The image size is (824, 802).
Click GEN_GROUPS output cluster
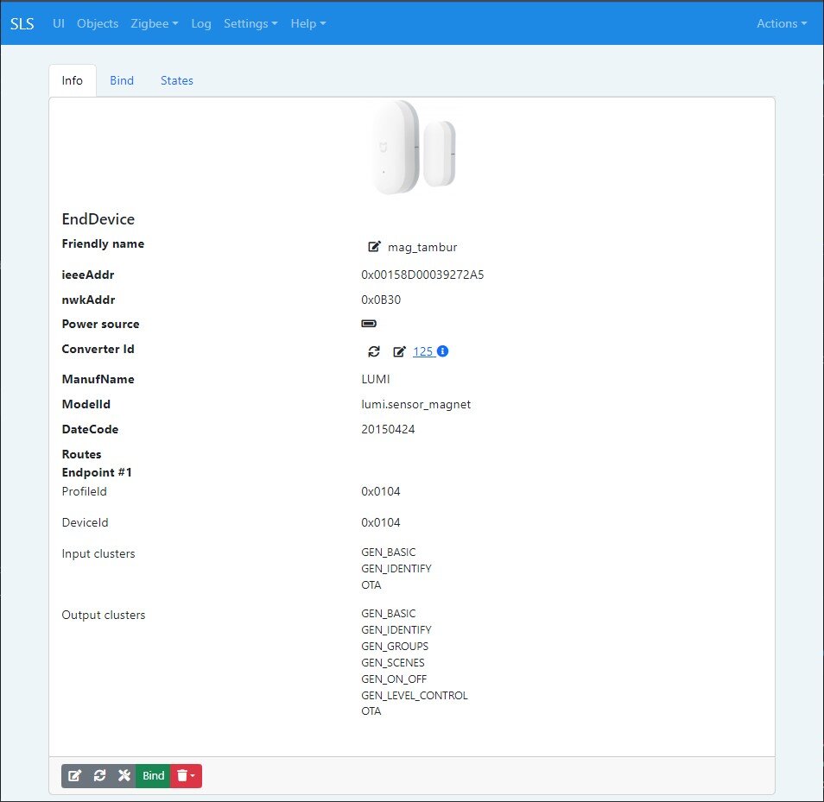point(395,646)
